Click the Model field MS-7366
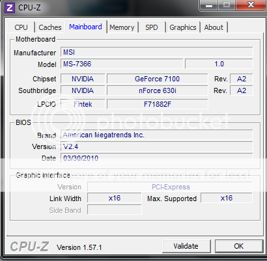 point(122,64)
